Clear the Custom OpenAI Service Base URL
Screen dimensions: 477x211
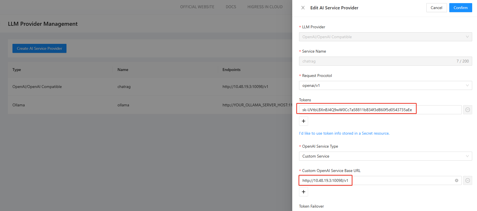(456, 180)
